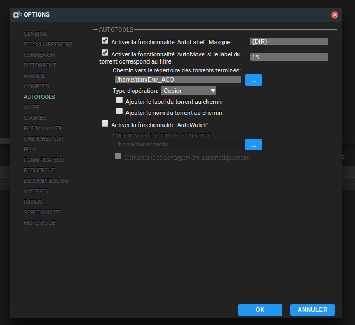The height and width of the screenshot is (325, 355).
Task: Check 'Ajouter le nom du torrent au chemin'
Action: pos(119,111)
